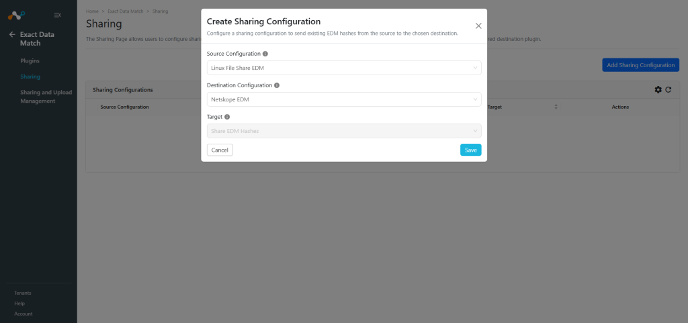Save the sharing configuration
This screenshot has height=323, width=688.
[471, 150]
